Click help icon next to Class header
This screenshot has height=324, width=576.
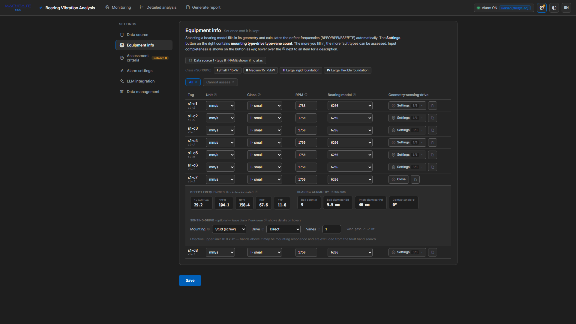click(x=259, y=95)
